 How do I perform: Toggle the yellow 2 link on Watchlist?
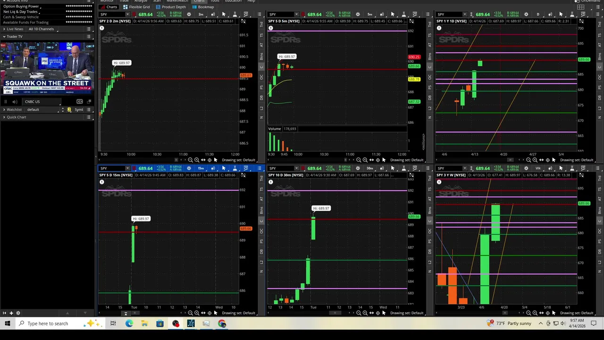tap(69, 110)
